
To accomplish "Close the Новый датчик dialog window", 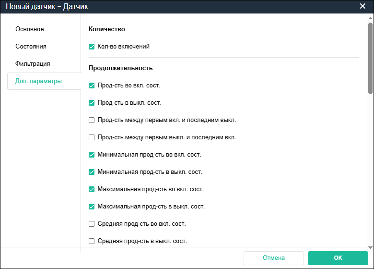I will point(362,7).
